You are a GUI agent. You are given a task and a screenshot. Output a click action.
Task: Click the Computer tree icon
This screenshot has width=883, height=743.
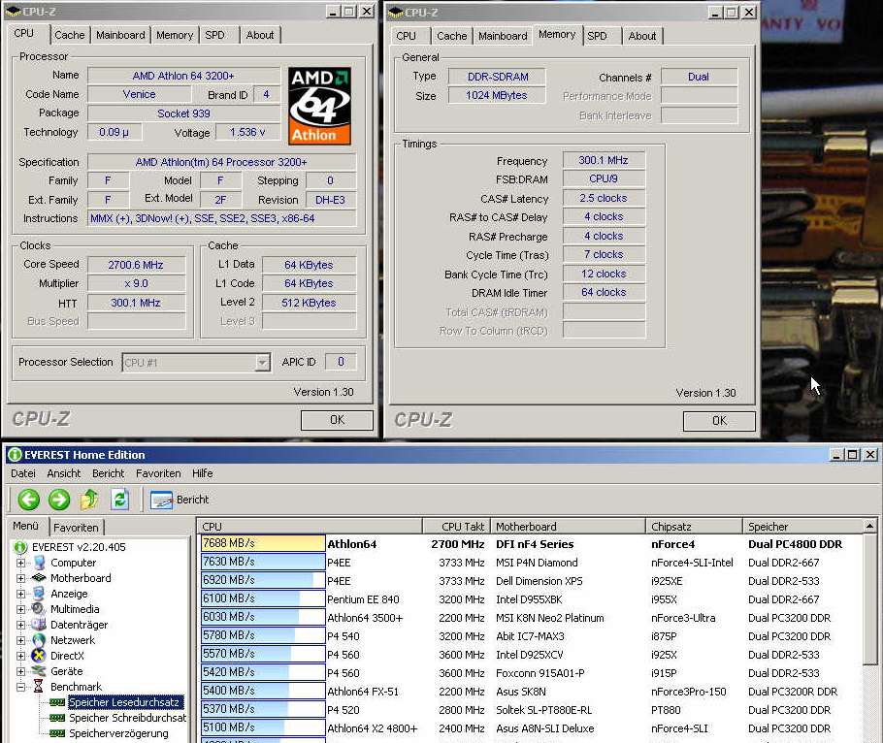(x=39, y=563)
